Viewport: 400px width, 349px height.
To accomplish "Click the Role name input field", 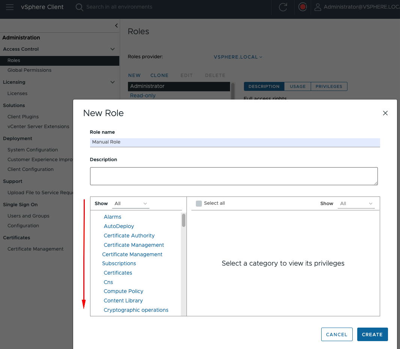I will pyautogui.click(x=234, y=142).
